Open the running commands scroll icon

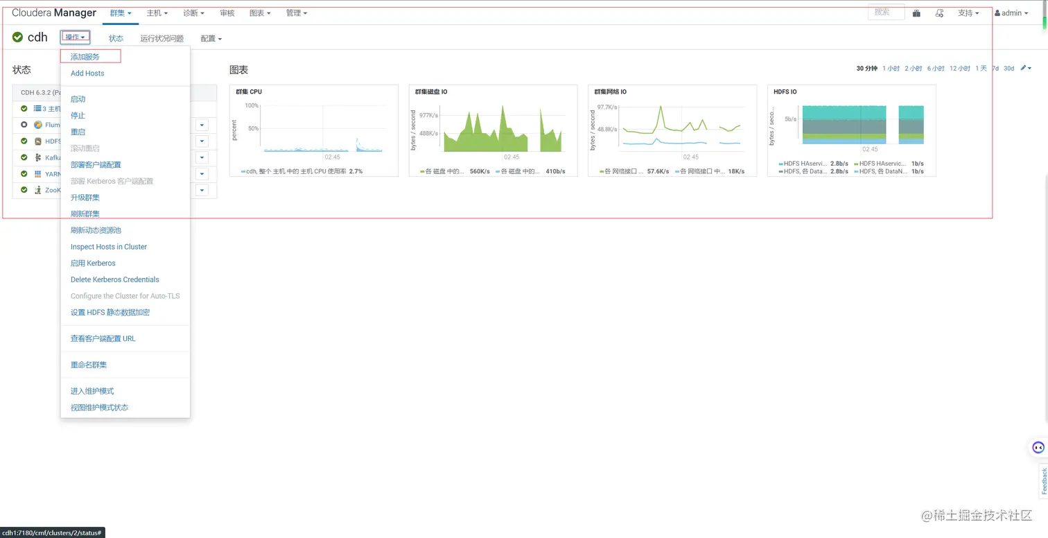(939, 13)
